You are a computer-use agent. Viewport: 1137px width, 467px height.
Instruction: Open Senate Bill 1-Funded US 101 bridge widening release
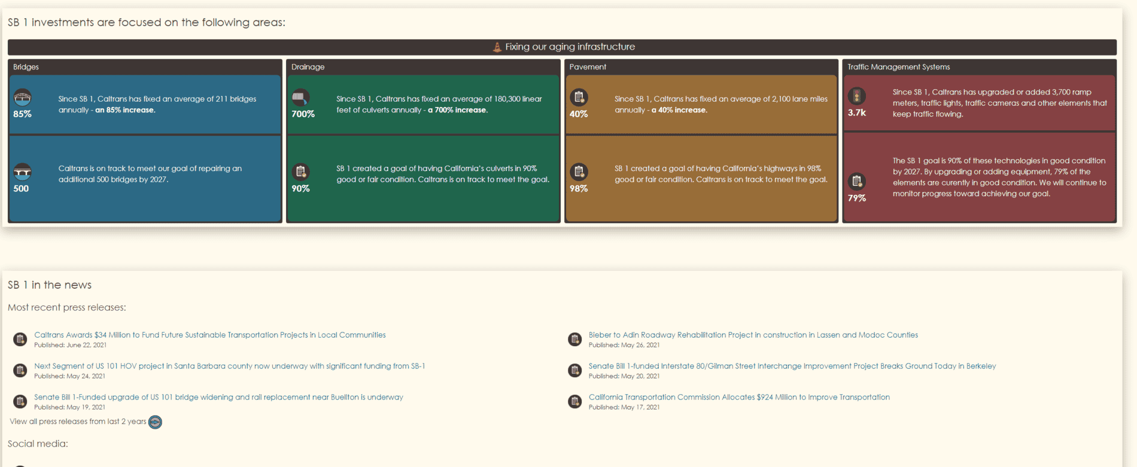(218, 397)
